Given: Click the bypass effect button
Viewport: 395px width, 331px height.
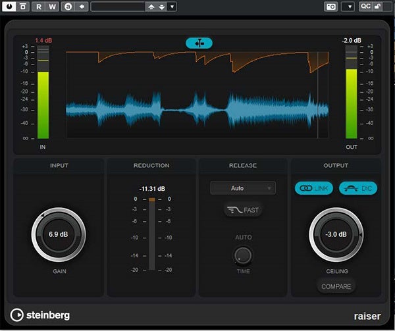Looking at the screenshot, I should pyautogui.click(x=22, y=7).
